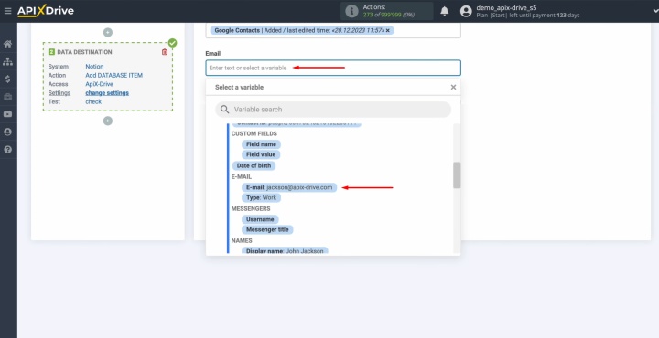Open change settings link
Image resolution: width=659 pixels, height=338 pixels.
pyautogui.click(x=107, y=92)
